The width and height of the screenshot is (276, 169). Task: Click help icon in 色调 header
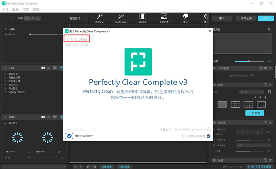pos(265,160)
